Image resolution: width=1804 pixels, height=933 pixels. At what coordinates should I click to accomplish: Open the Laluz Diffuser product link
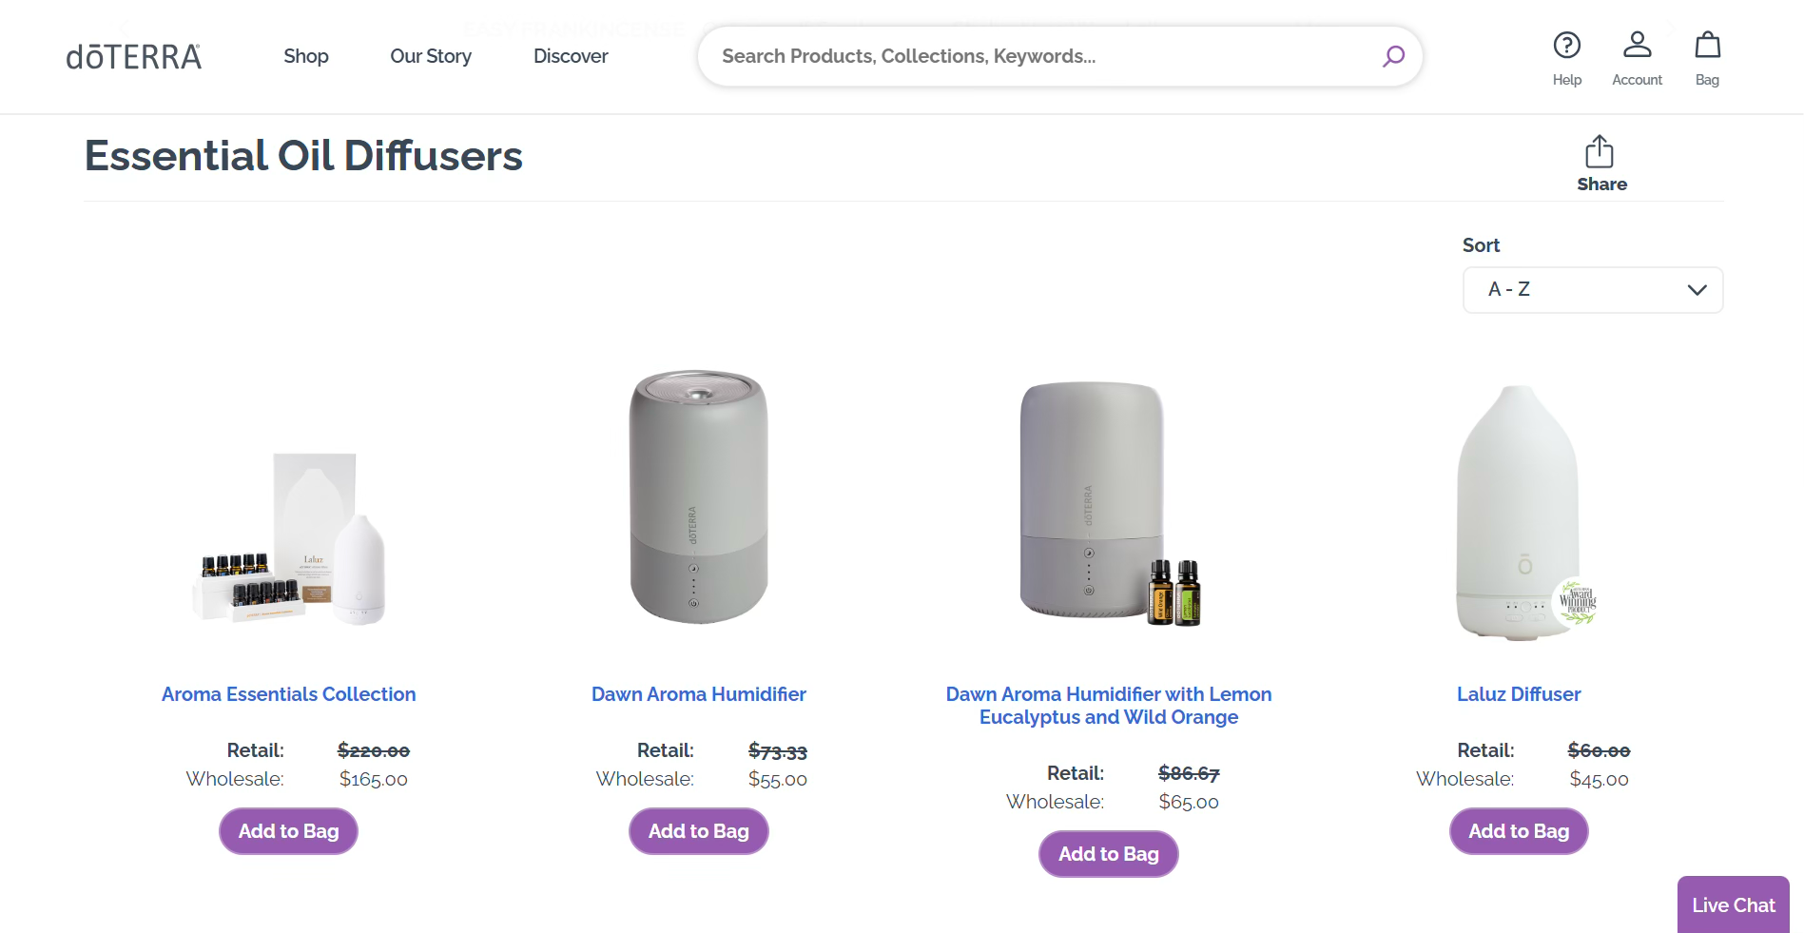[1518, 694]
